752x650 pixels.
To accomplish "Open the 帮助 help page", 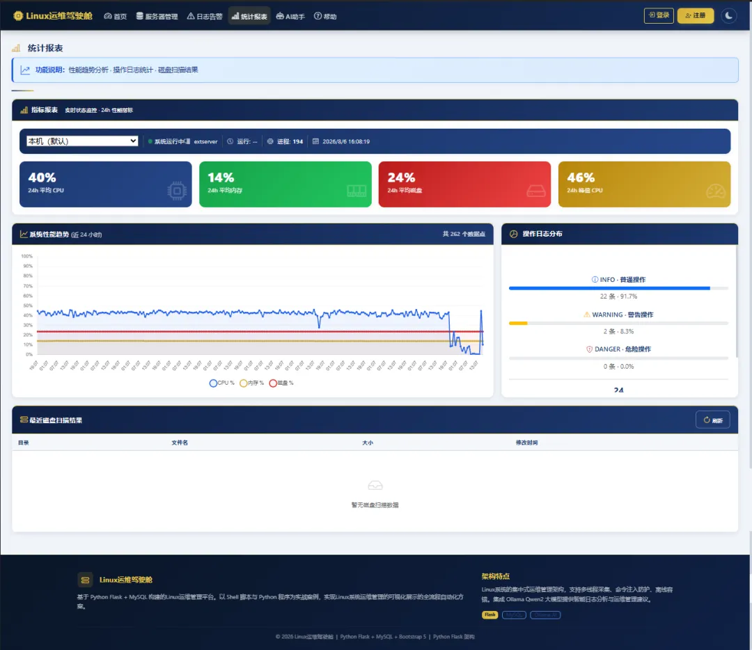I will [325, 16].
